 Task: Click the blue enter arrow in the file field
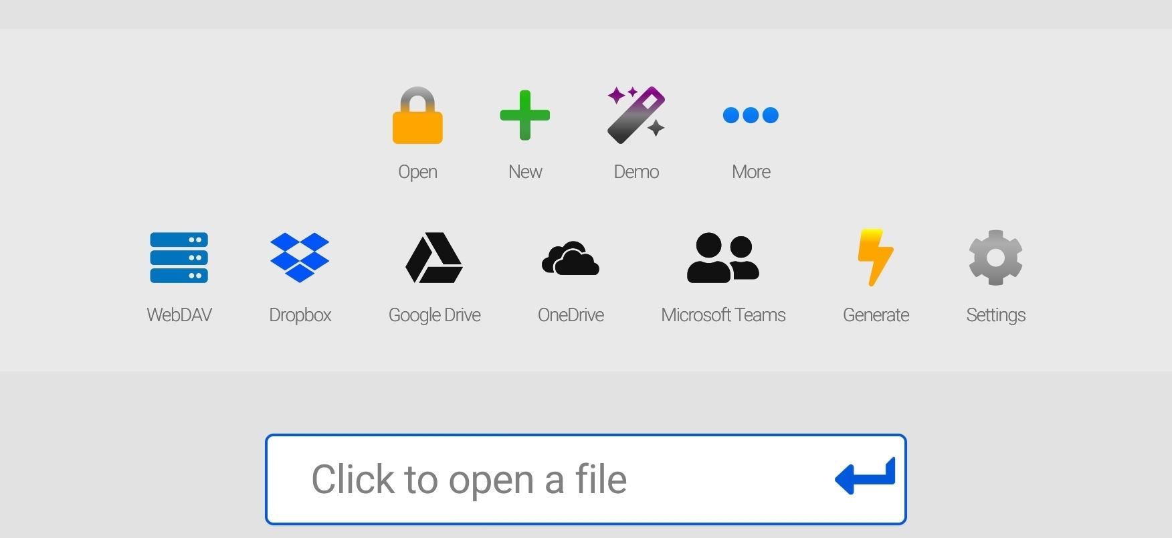tap(865, 476)
